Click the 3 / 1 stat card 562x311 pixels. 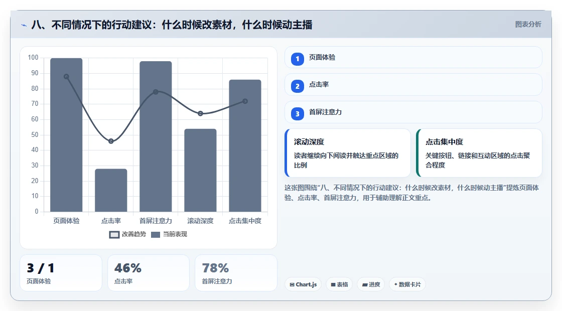pyautogui.click(x=61, y=273)
